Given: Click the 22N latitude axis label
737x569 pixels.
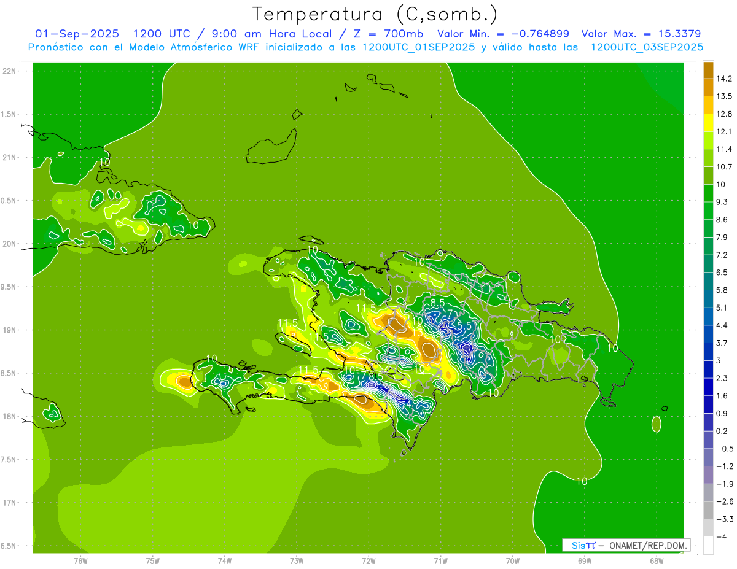Looking at the screenshot, I should pyautogui.click(x=10, y=71).
